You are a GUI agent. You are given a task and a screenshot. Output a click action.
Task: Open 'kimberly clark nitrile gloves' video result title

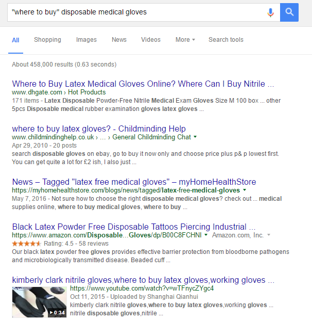pos(143,280)
